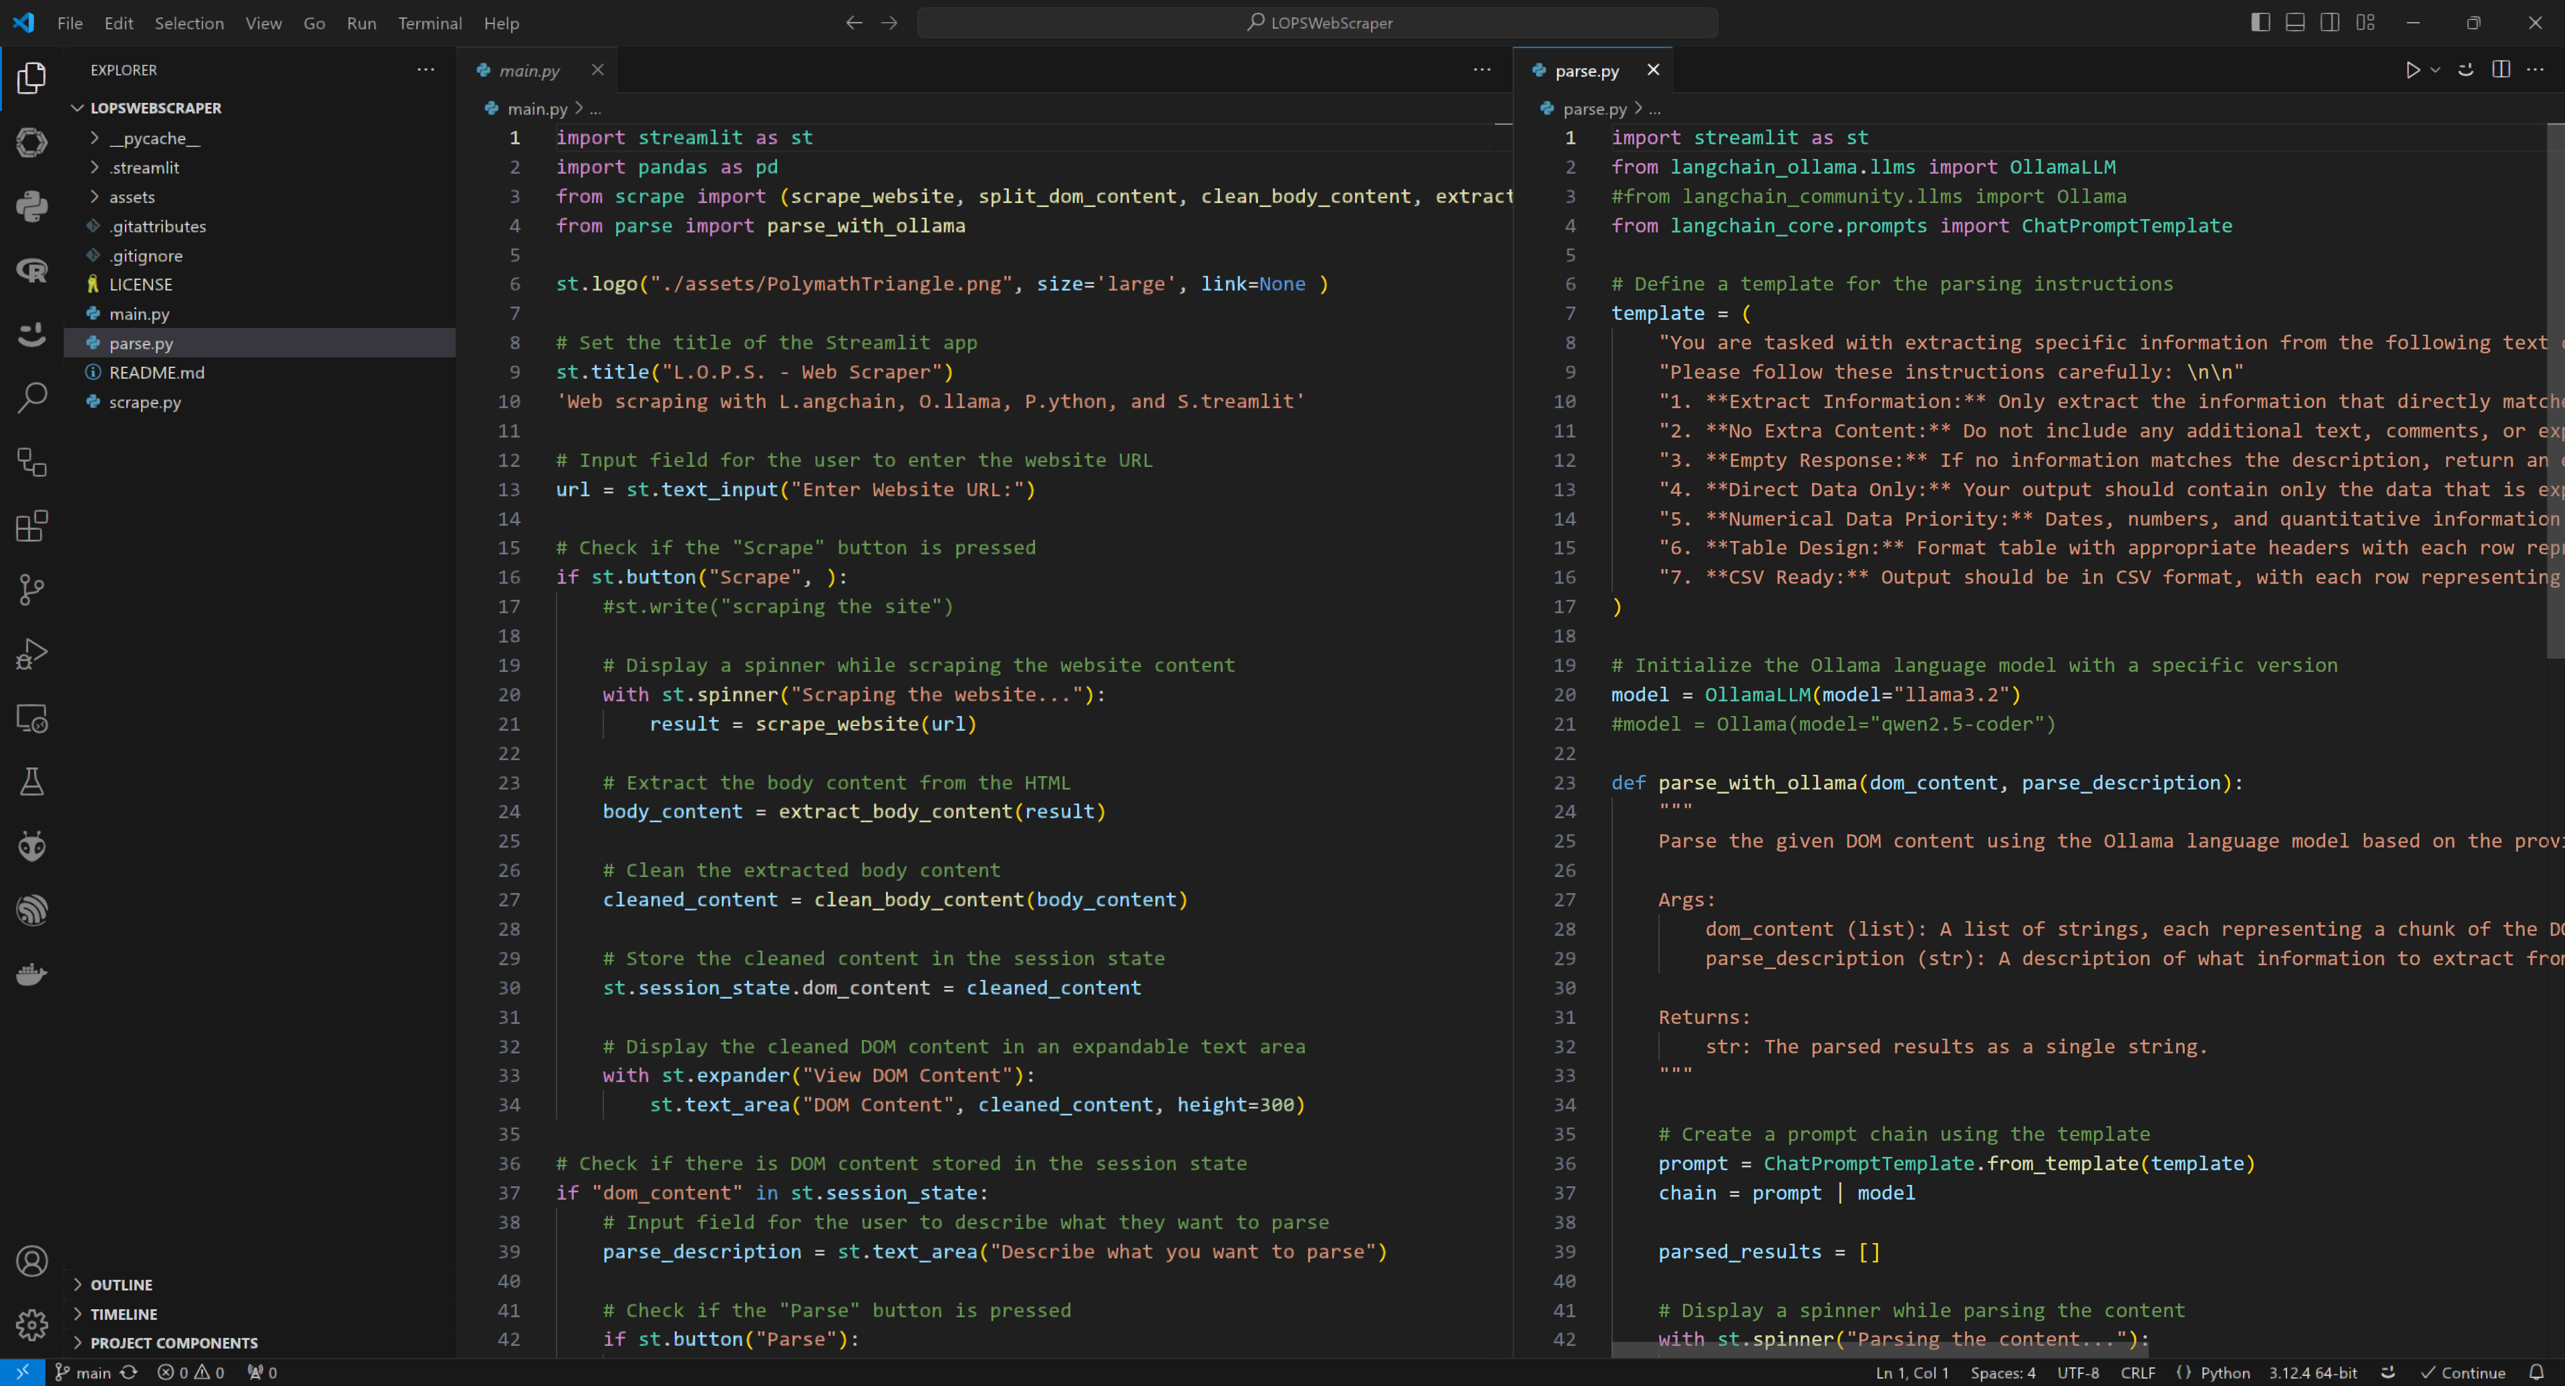
Task: Click the remote window indicator in status bar
Action: (x=22, y=1372)
